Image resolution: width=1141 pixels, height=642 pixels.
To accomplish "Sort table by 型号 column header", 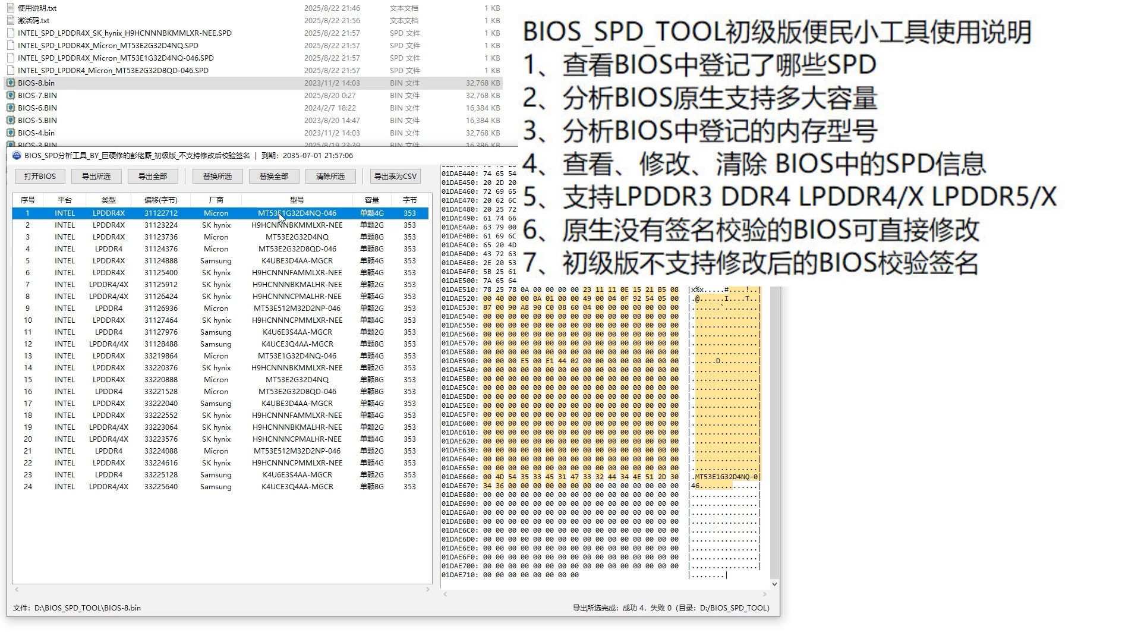I will (297, 200).
